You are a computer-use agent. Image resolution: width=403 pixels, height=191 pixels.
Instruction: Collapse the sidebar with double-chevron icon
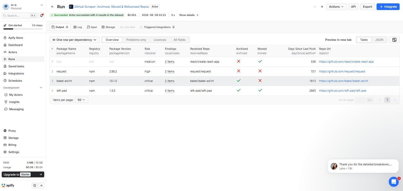tap(41, 186)
